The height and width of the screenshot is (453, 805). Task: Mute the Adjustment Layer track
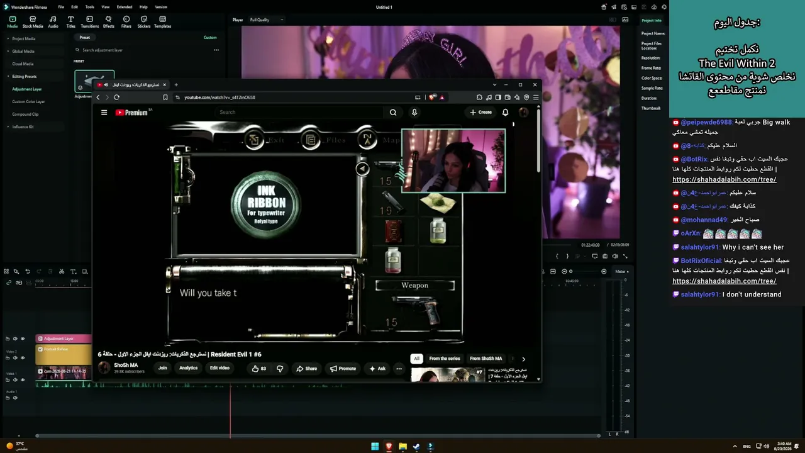[x=15, y=338]
